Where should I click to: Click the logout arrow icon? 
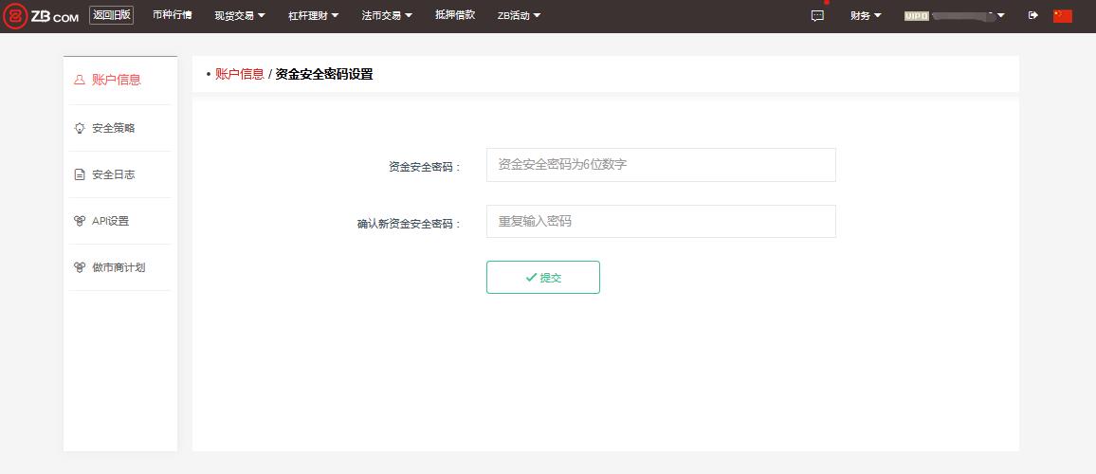point(1032,15)
